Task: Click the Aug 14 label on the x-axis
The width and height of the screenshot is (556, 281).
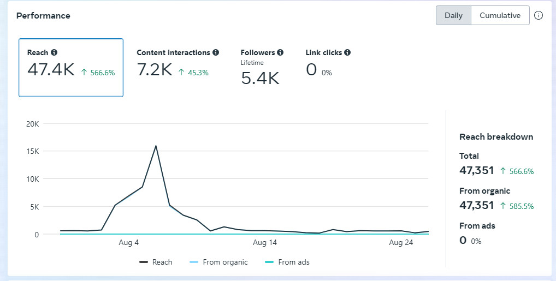Action: point(265,242)
